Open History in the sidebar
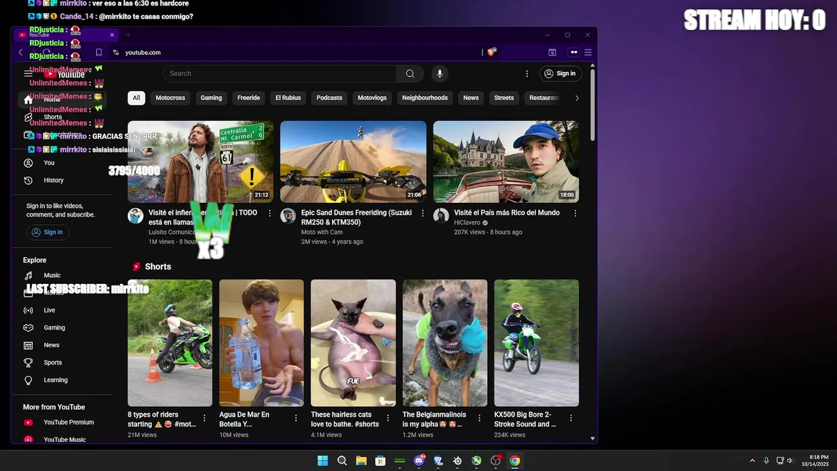 (63, 181)
